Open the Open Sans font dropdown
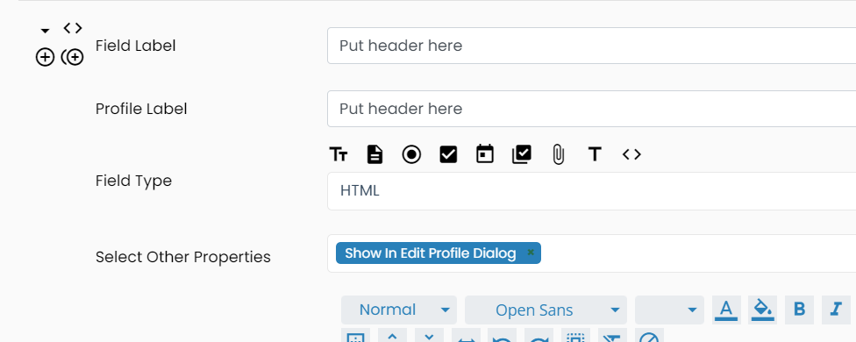Screen dimensions: 856x342 pyautogui.click(x=546, y=310)
